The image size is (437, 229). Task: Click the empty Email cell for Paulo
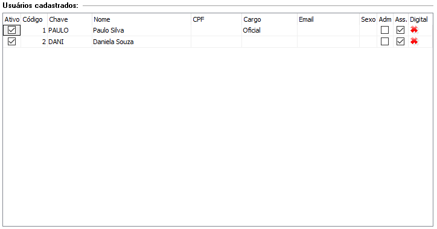[x=328, y=30]
